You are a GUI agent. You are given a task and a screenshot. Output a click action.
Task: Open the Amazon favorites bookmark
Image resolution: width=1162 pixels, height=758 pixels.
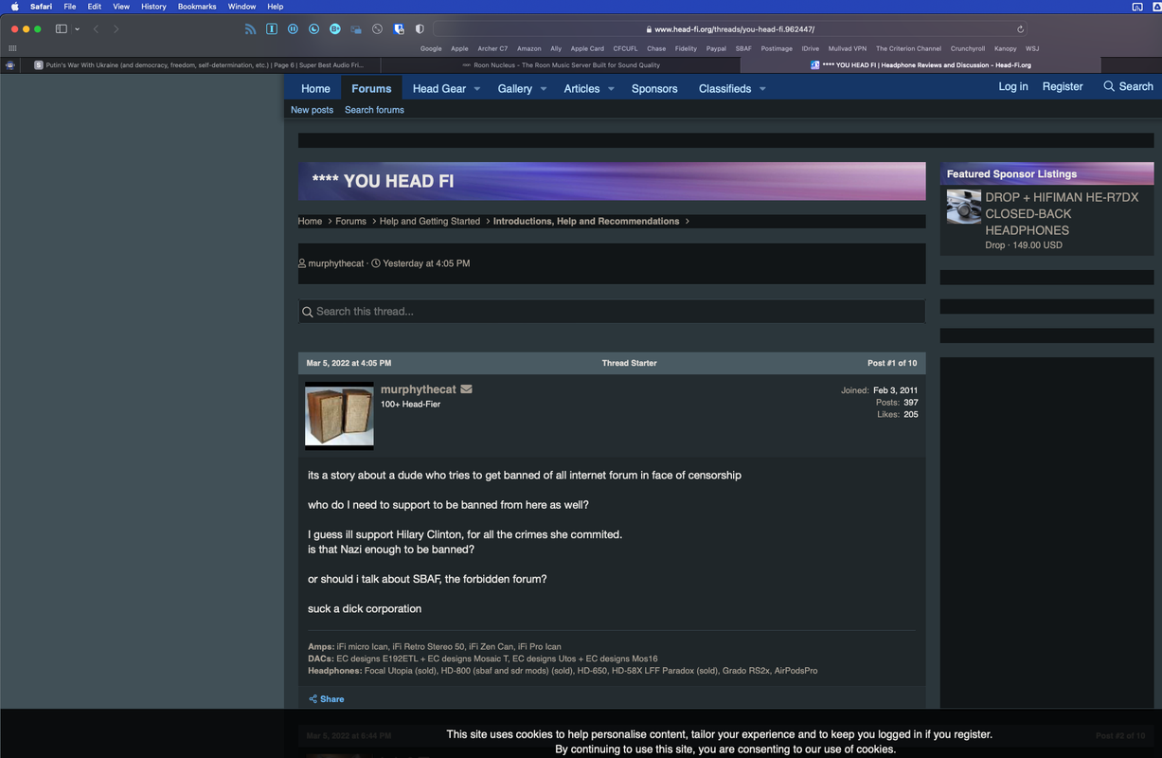(529, 48)
